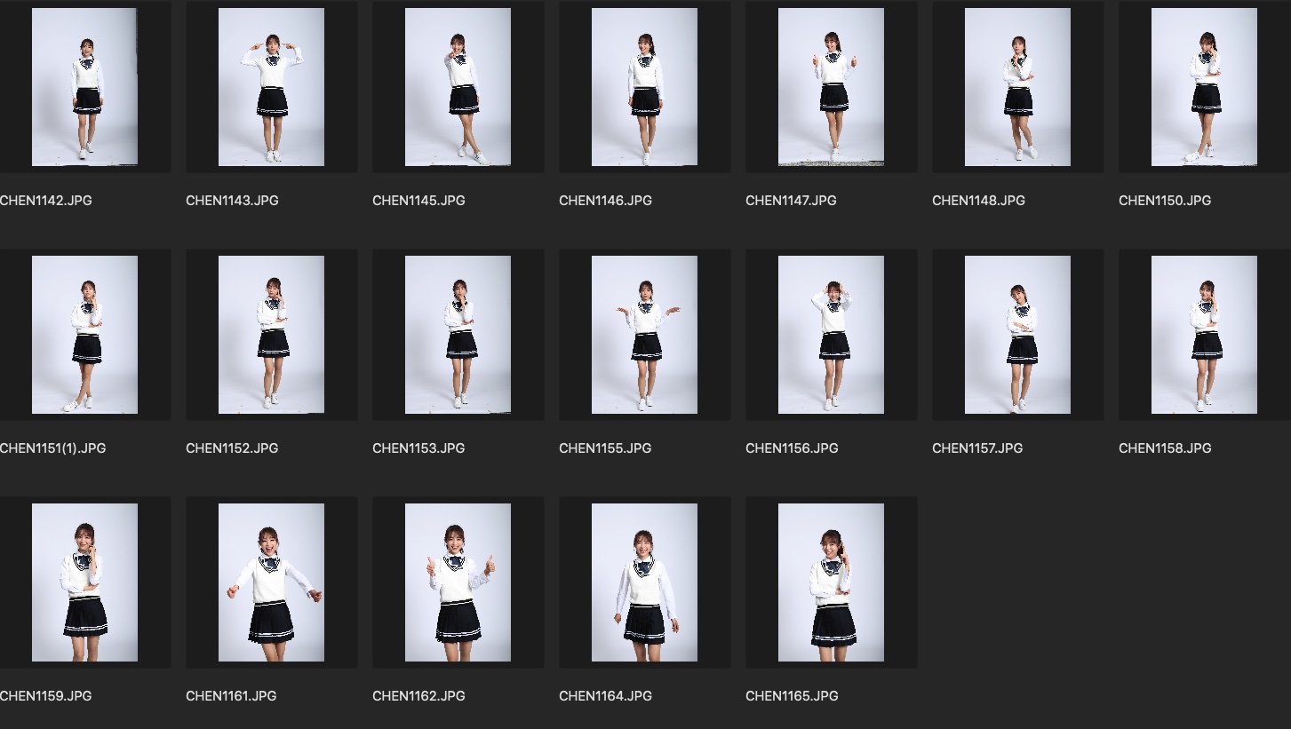Image resolution: width=1291 pixels, height=729 pixels.
Task: Choose the CHEN1147.JPG thumbnail image
Action: (831, 87)
